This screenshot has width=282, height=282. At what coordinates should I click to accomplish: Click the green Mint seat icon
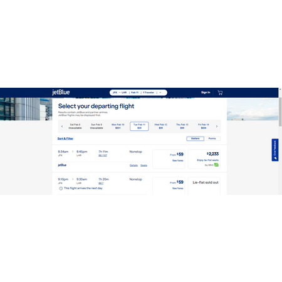tap(216, 165)
